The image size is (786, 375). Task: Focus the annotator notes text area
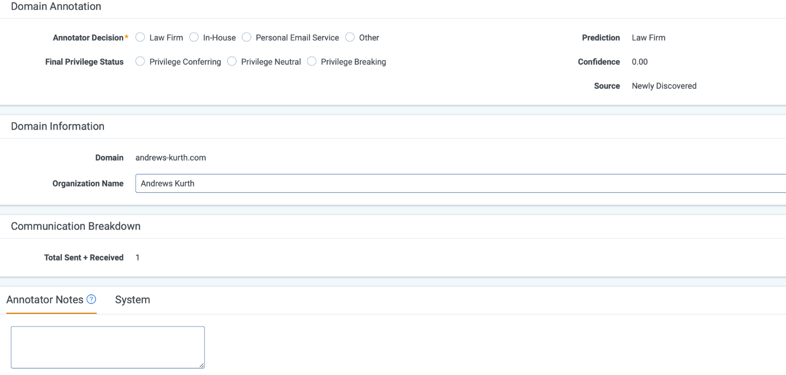pos(108,347)
